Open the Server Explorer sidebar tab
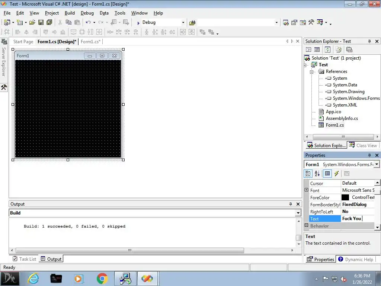The height and width of the screenshot is (286, 381). click(4, 58)
